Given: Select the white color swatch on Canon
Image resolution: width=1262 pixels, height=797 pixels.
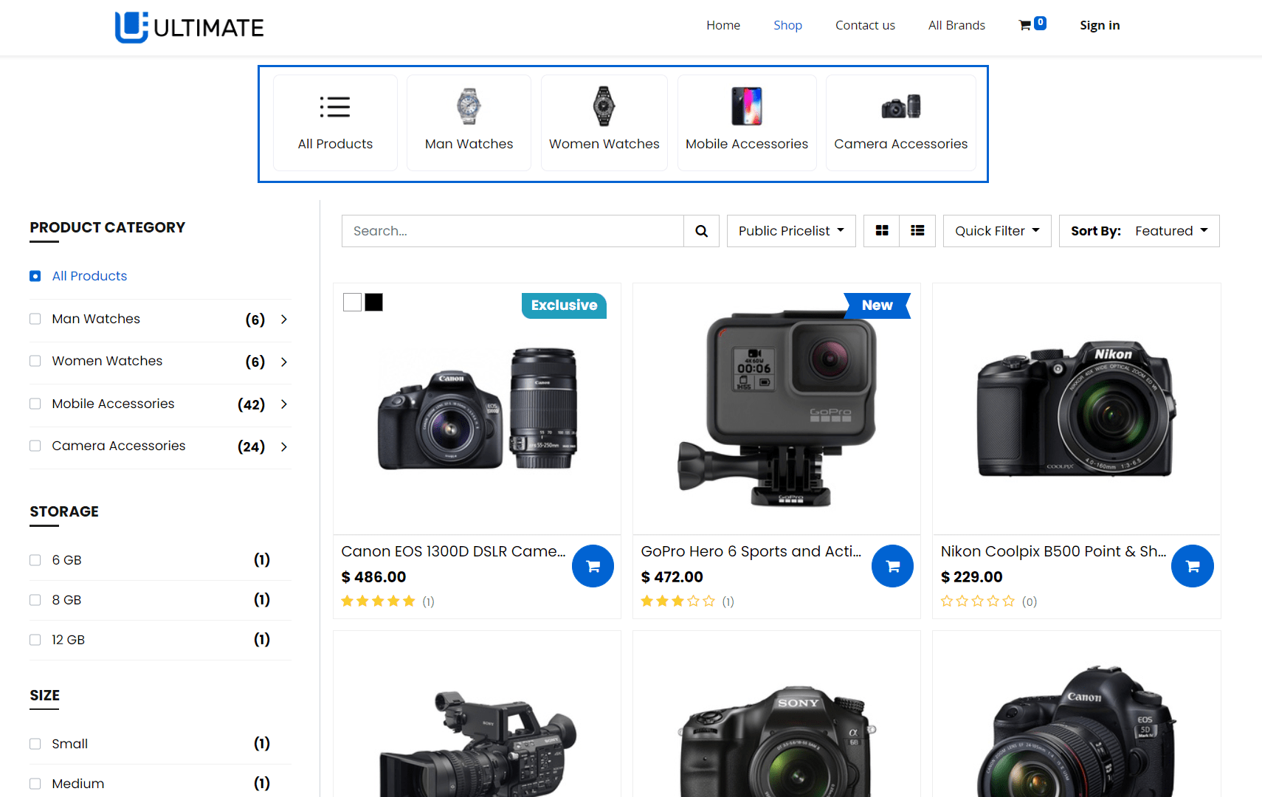Looking at the screenshot, I should tap(352, 303).
